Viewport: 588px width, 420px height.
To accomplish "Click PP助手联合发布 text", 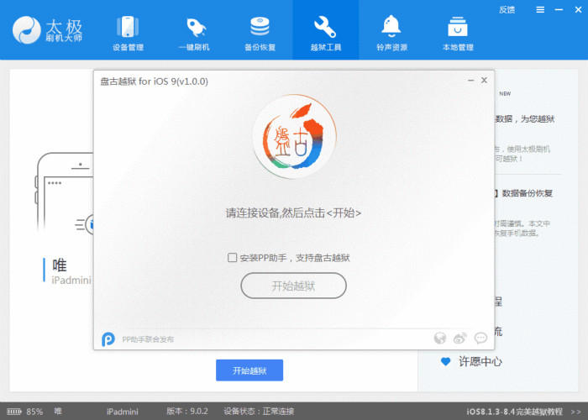I will click(148, 339).
